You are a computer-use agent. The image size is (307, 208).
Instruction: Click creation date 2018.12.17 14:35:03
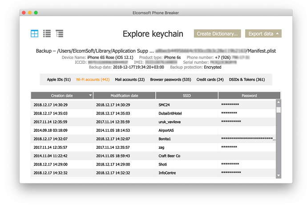(x=51, y=113)
